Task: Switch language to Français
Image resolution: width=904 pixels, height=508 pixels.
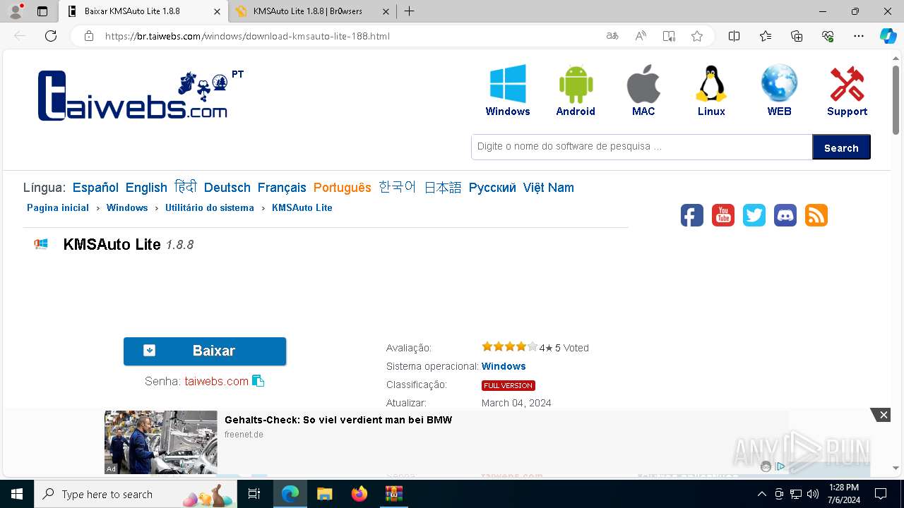Action: pyautogui.click(x=282, y=188)
